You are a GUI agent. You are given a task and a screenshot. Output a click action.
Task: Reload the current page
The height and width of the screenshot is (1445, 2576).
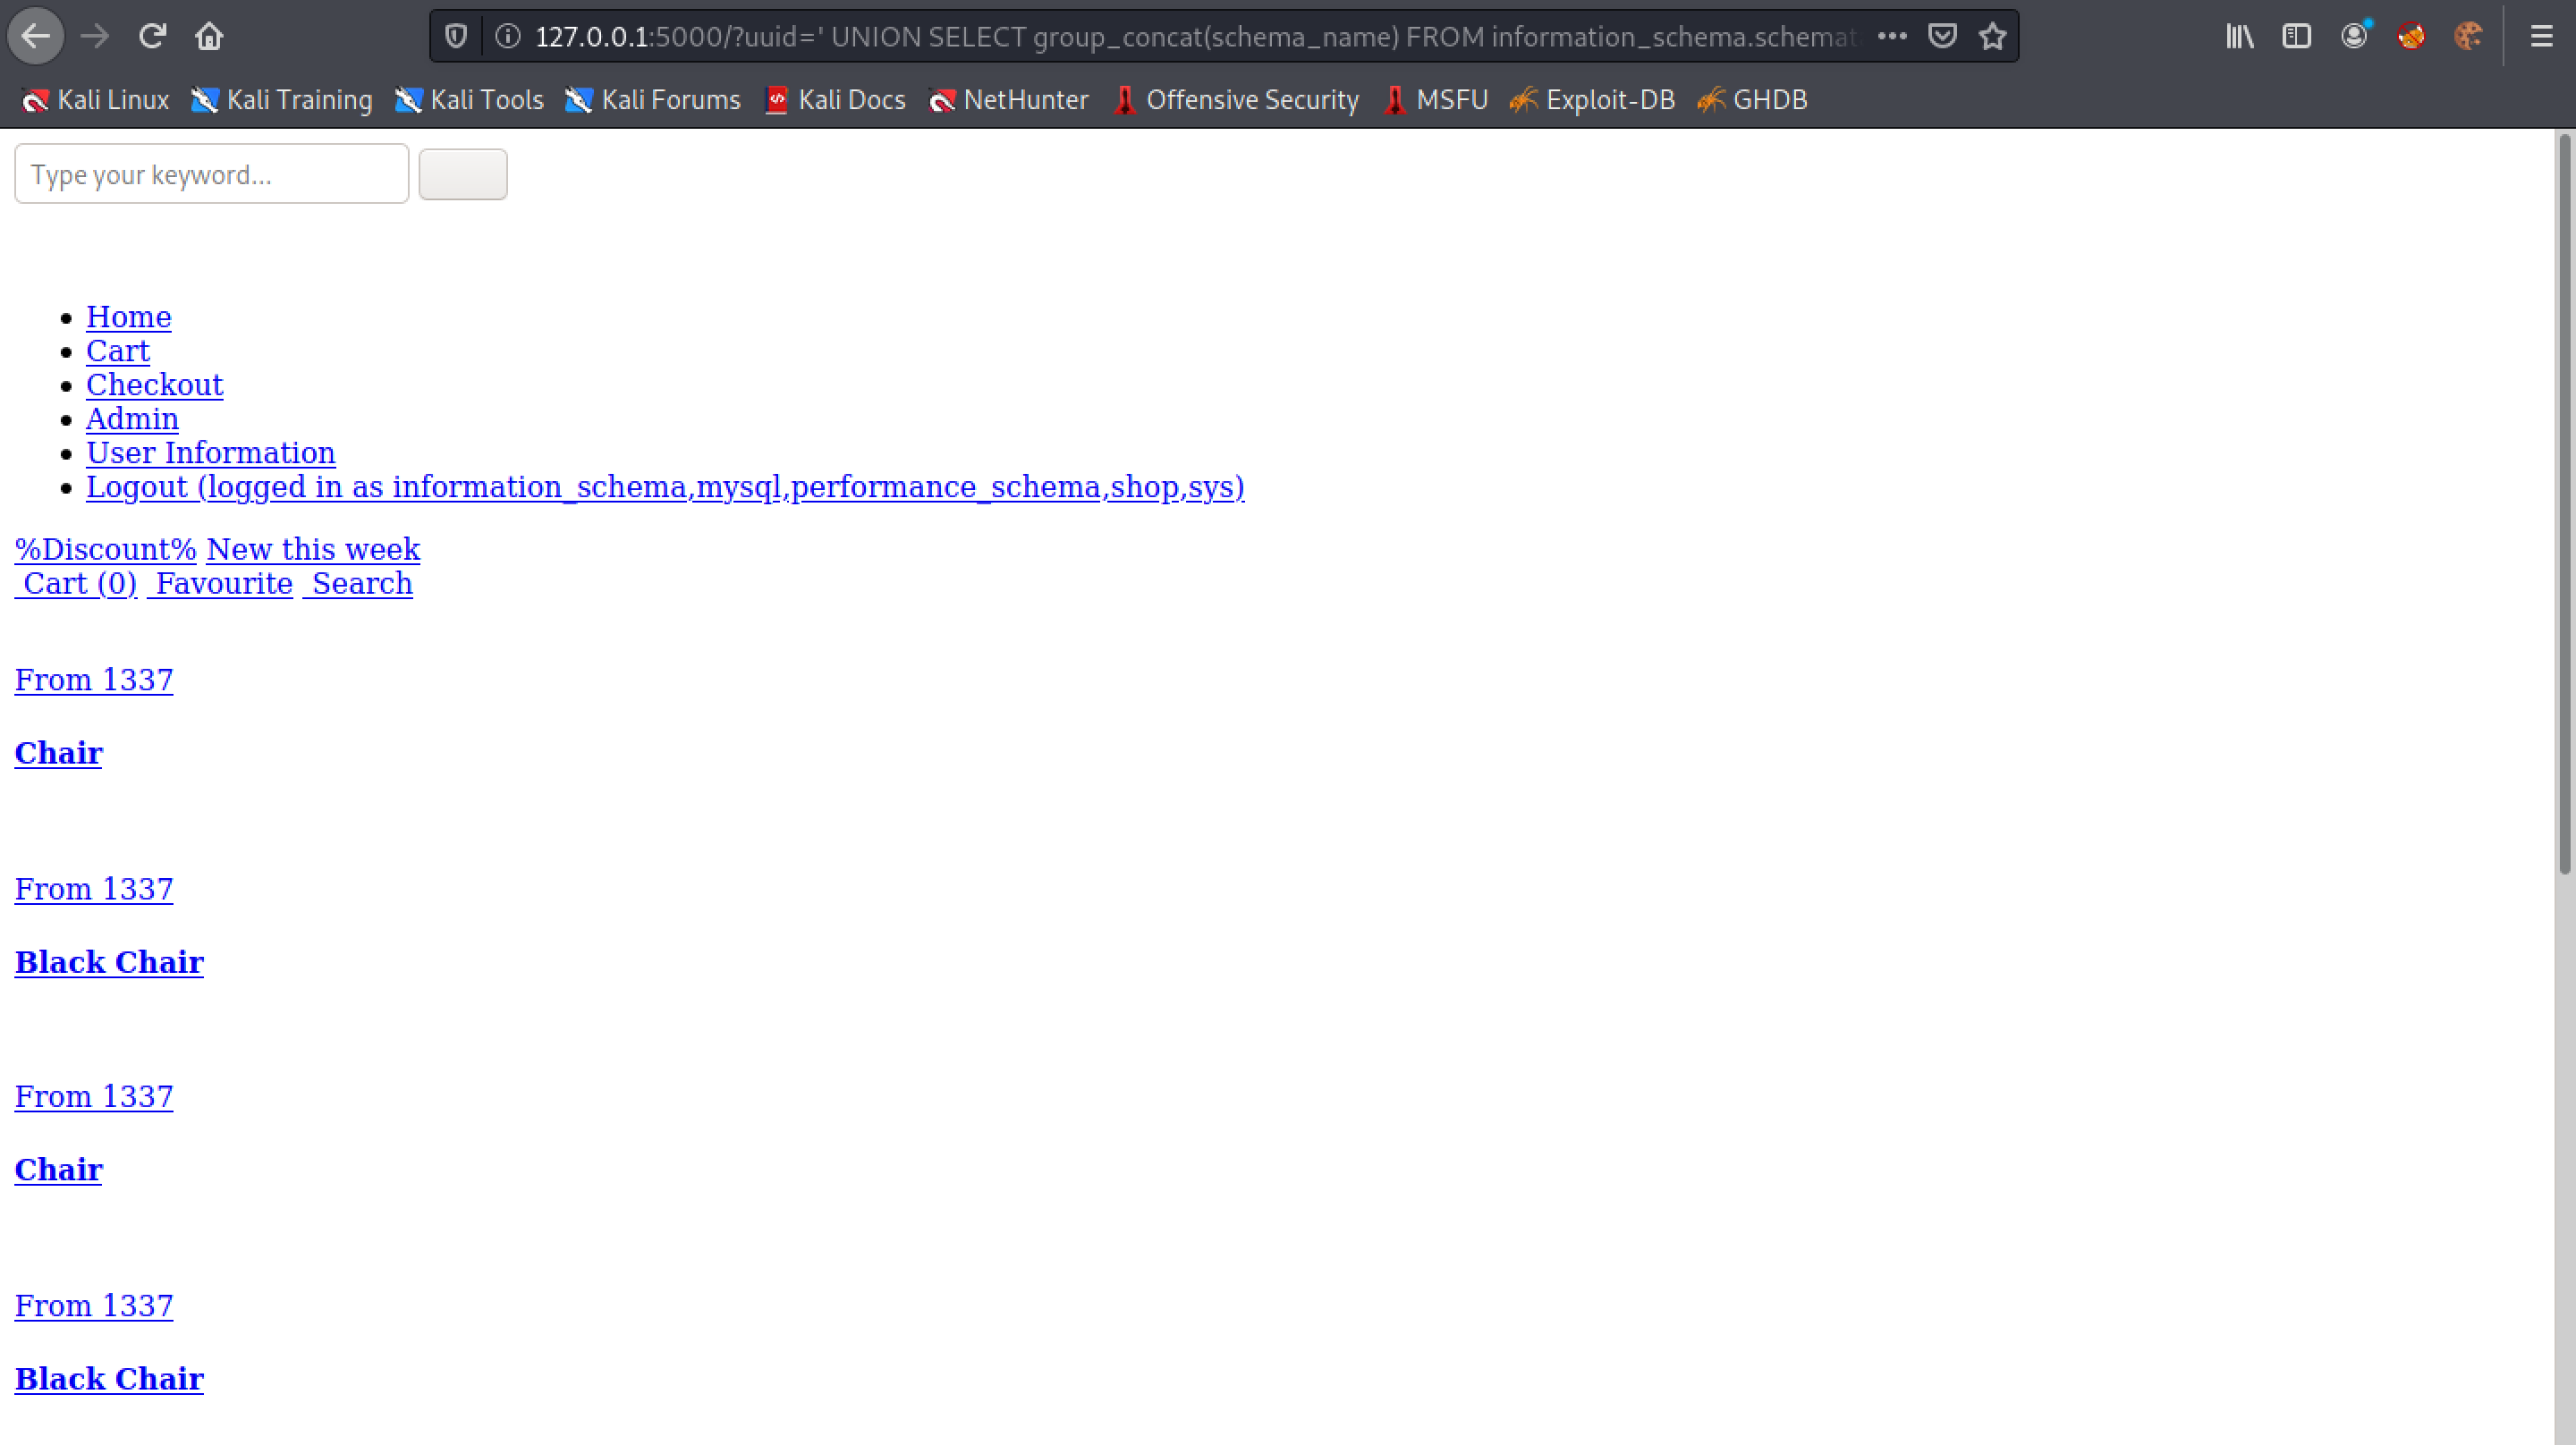[152, 37]
